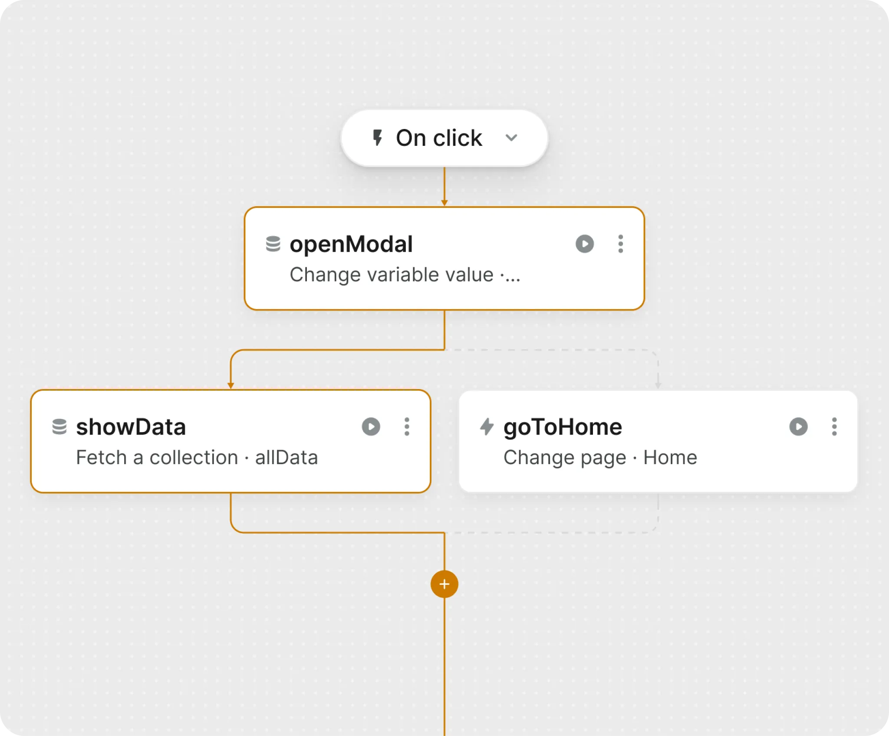This screenshot has height=736, width=889.
Task: Select the goToHome node title
Action: coord(563,427)
